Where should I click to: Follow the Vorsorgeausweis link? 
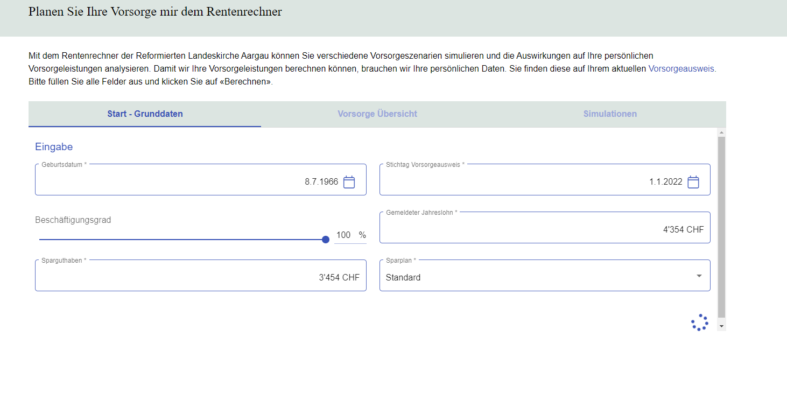(681, 69)
